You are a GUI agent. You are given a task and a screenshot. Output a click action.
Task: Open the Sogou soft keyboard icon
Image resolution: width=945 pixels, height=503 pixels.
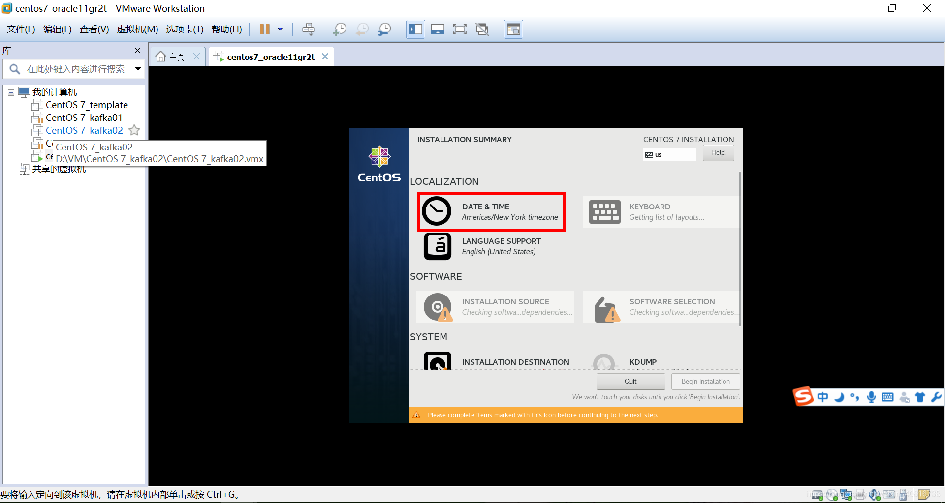888,397
